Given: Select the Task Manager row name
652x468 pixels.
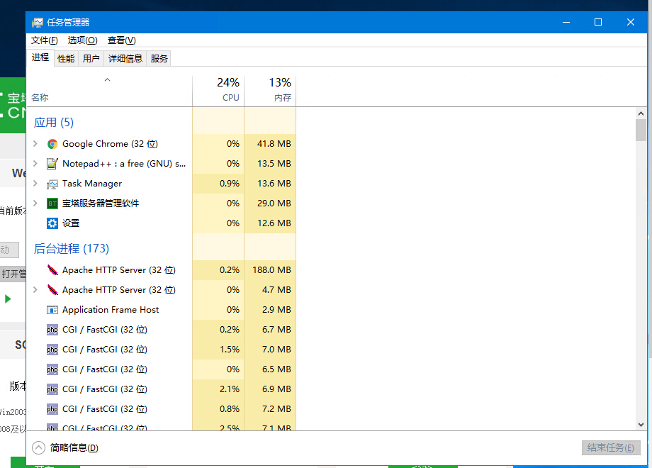Looking at the screenshot, I should 92,184.
